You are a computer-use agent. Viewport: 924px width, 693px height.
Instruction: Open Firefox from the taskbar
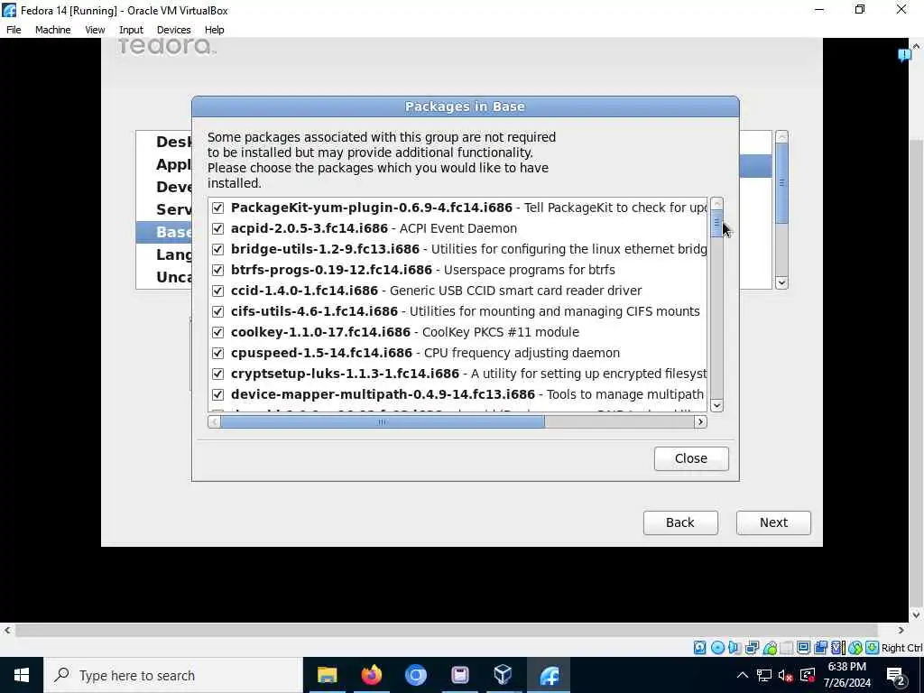(x=371, y=675)
